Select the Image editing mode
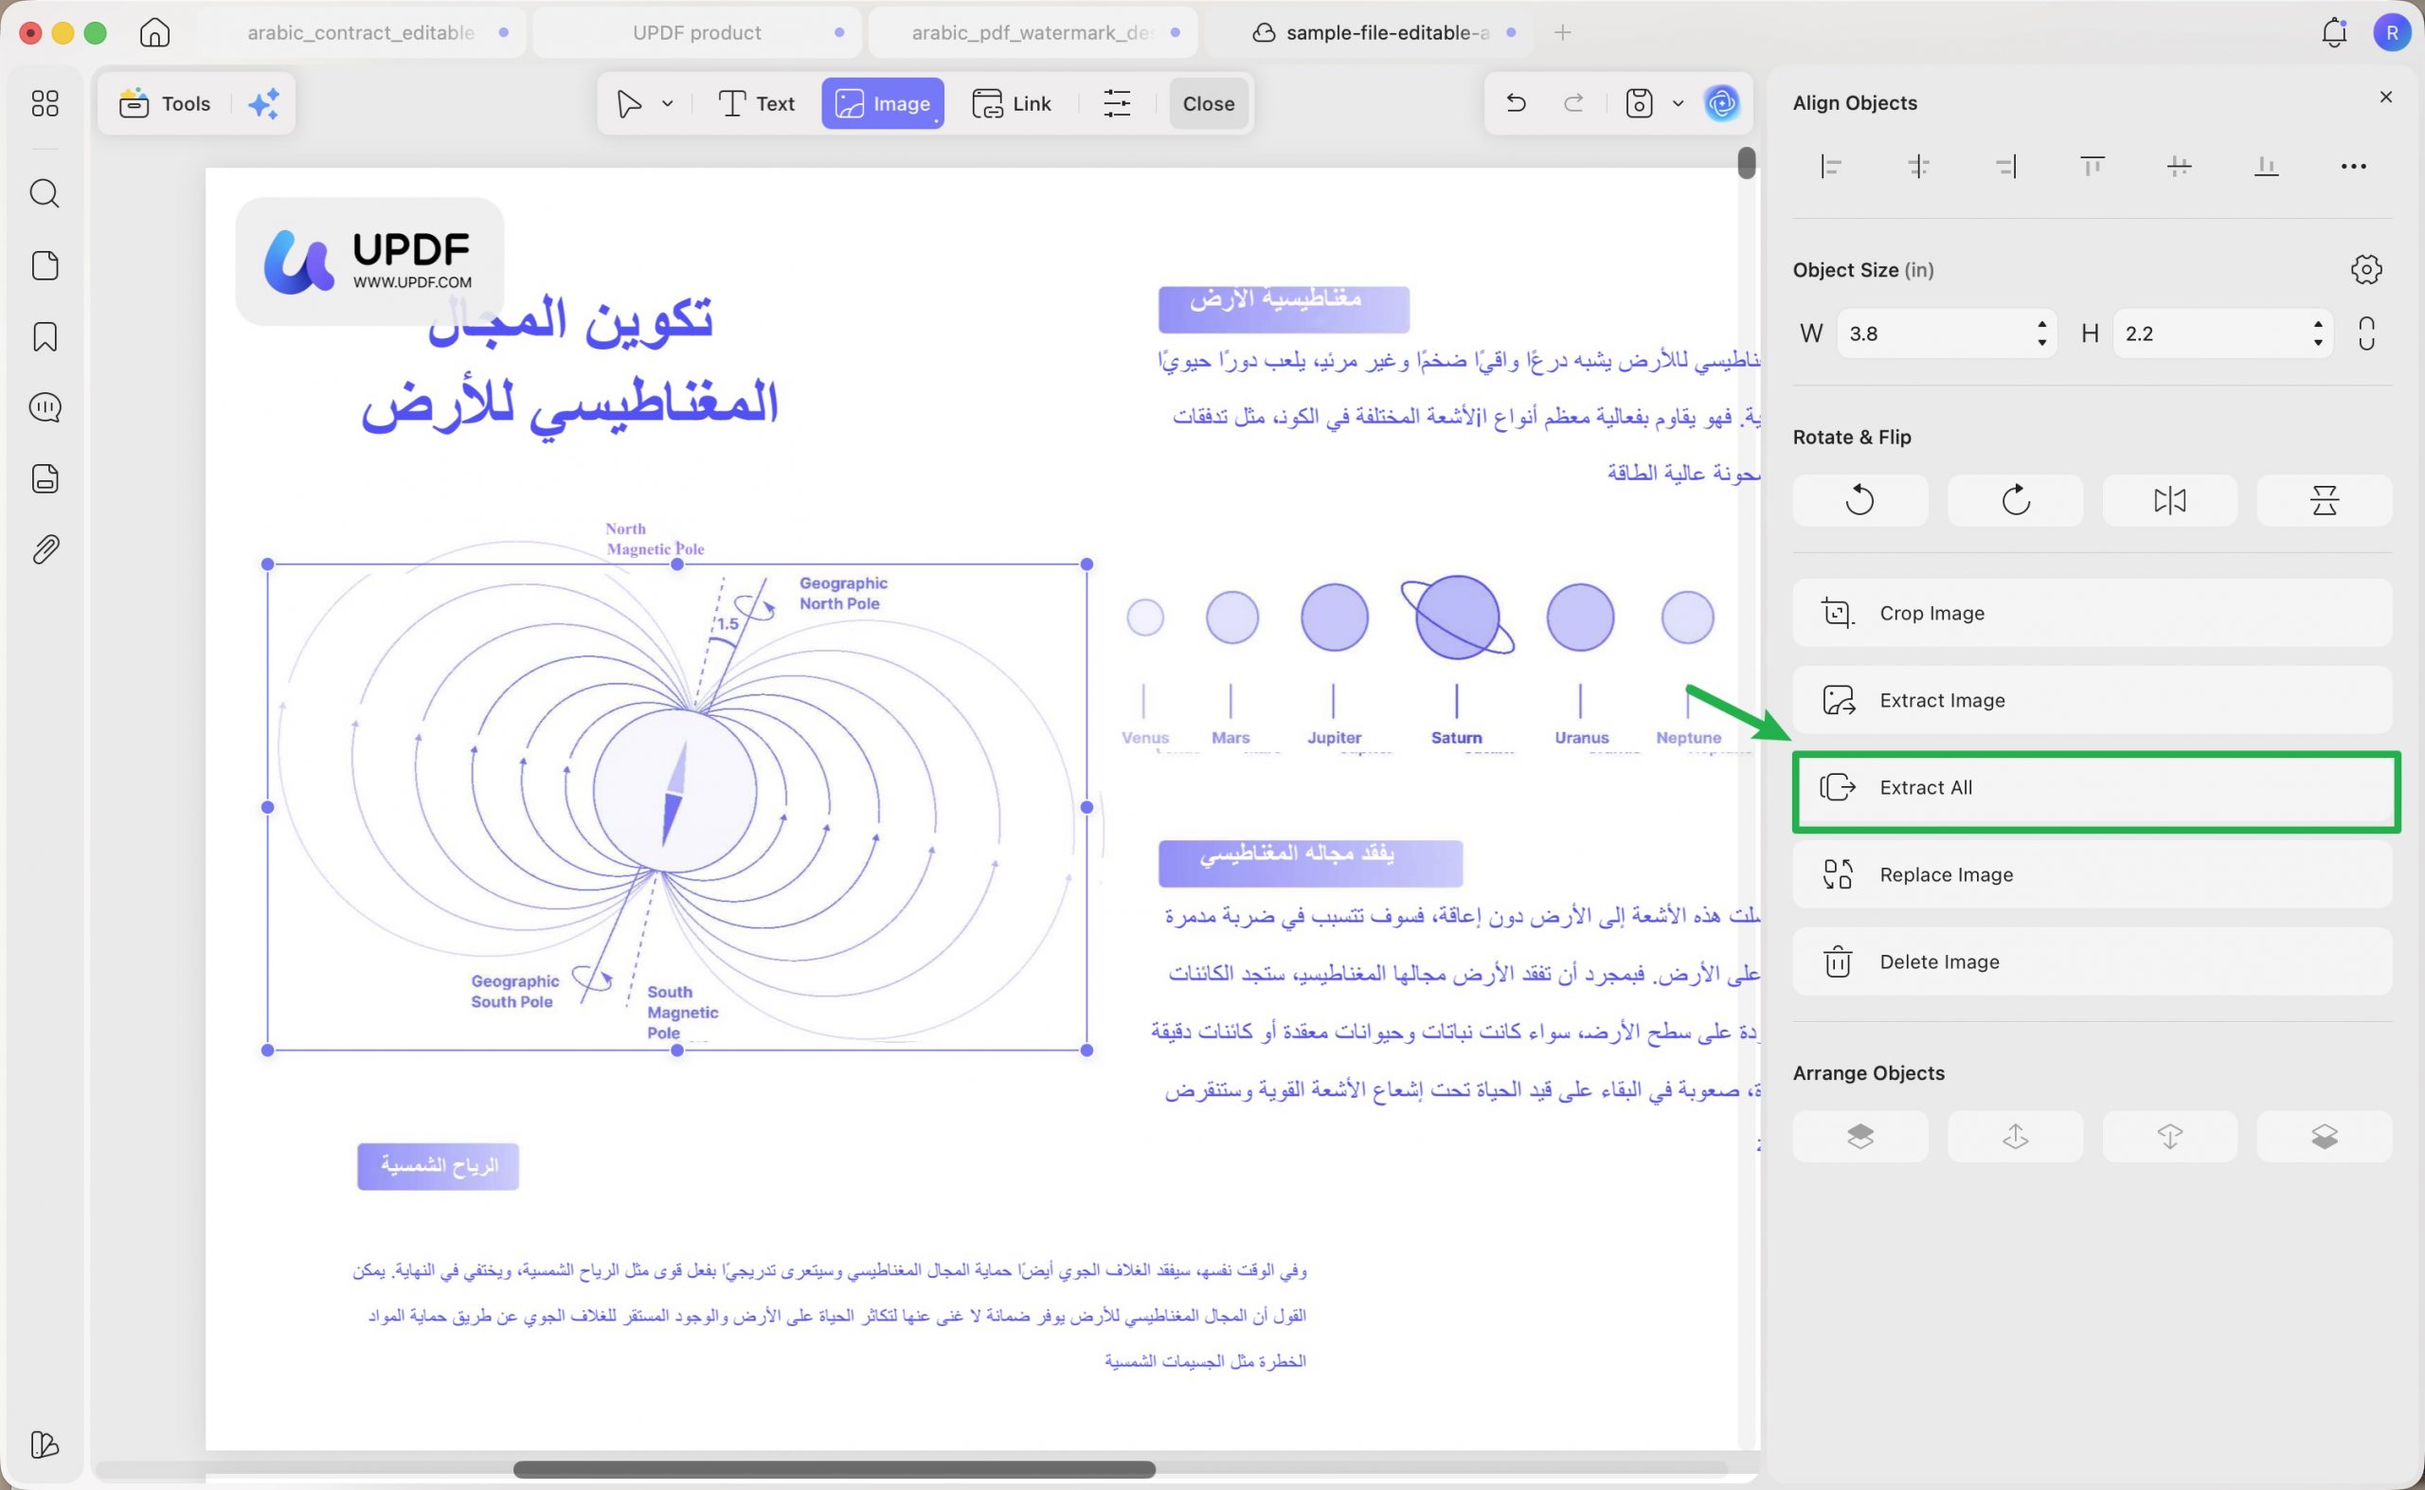 click(882, 103)
